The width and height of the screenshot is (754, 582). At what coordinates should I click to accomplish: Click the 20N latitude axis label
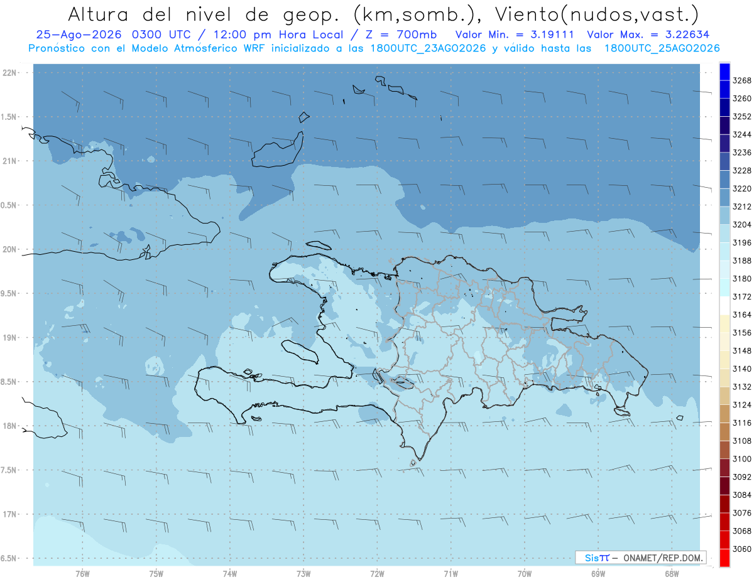pos(11,249)
